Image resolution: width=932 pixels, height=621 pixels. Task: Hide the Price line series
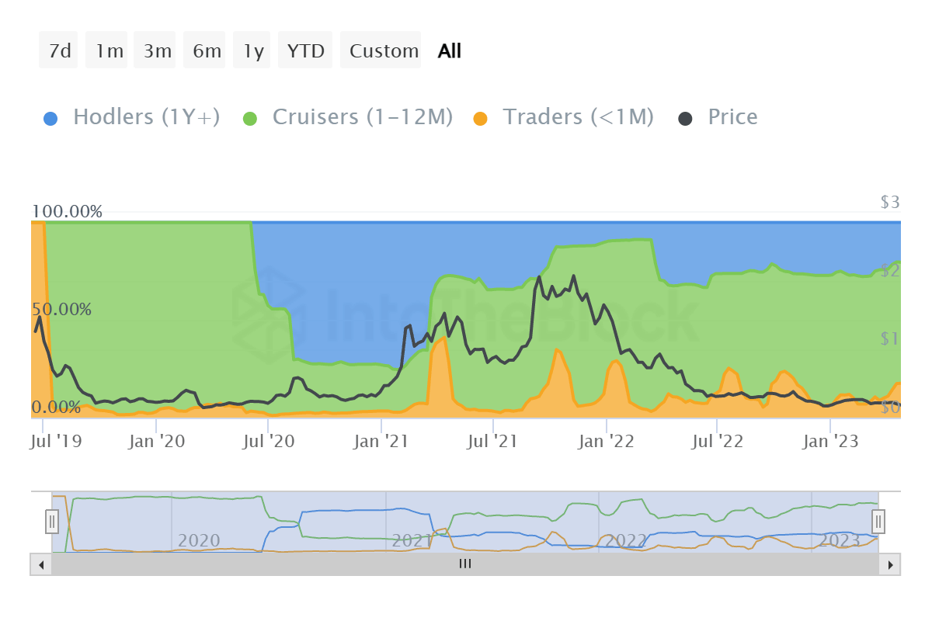(732, 117)
